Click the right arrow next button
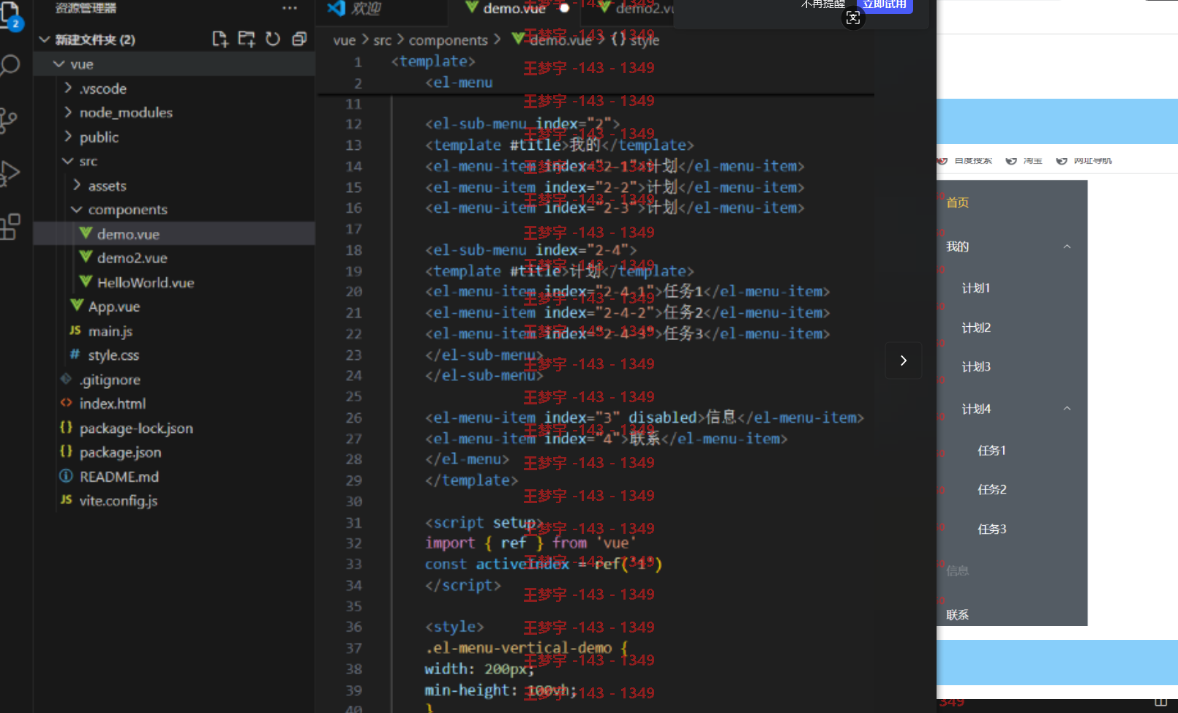The height and width of the screenshot is (713, 1178). click(904, 361)
